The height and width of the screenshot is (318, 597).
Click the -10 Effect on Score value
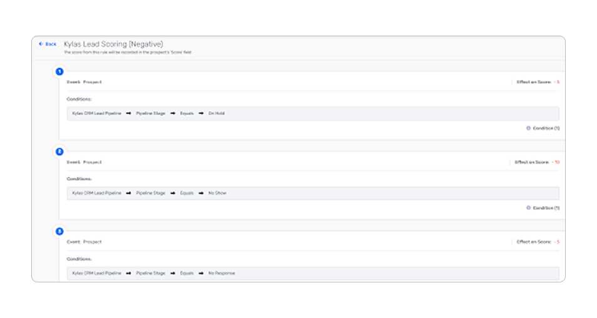pos(556,162)
